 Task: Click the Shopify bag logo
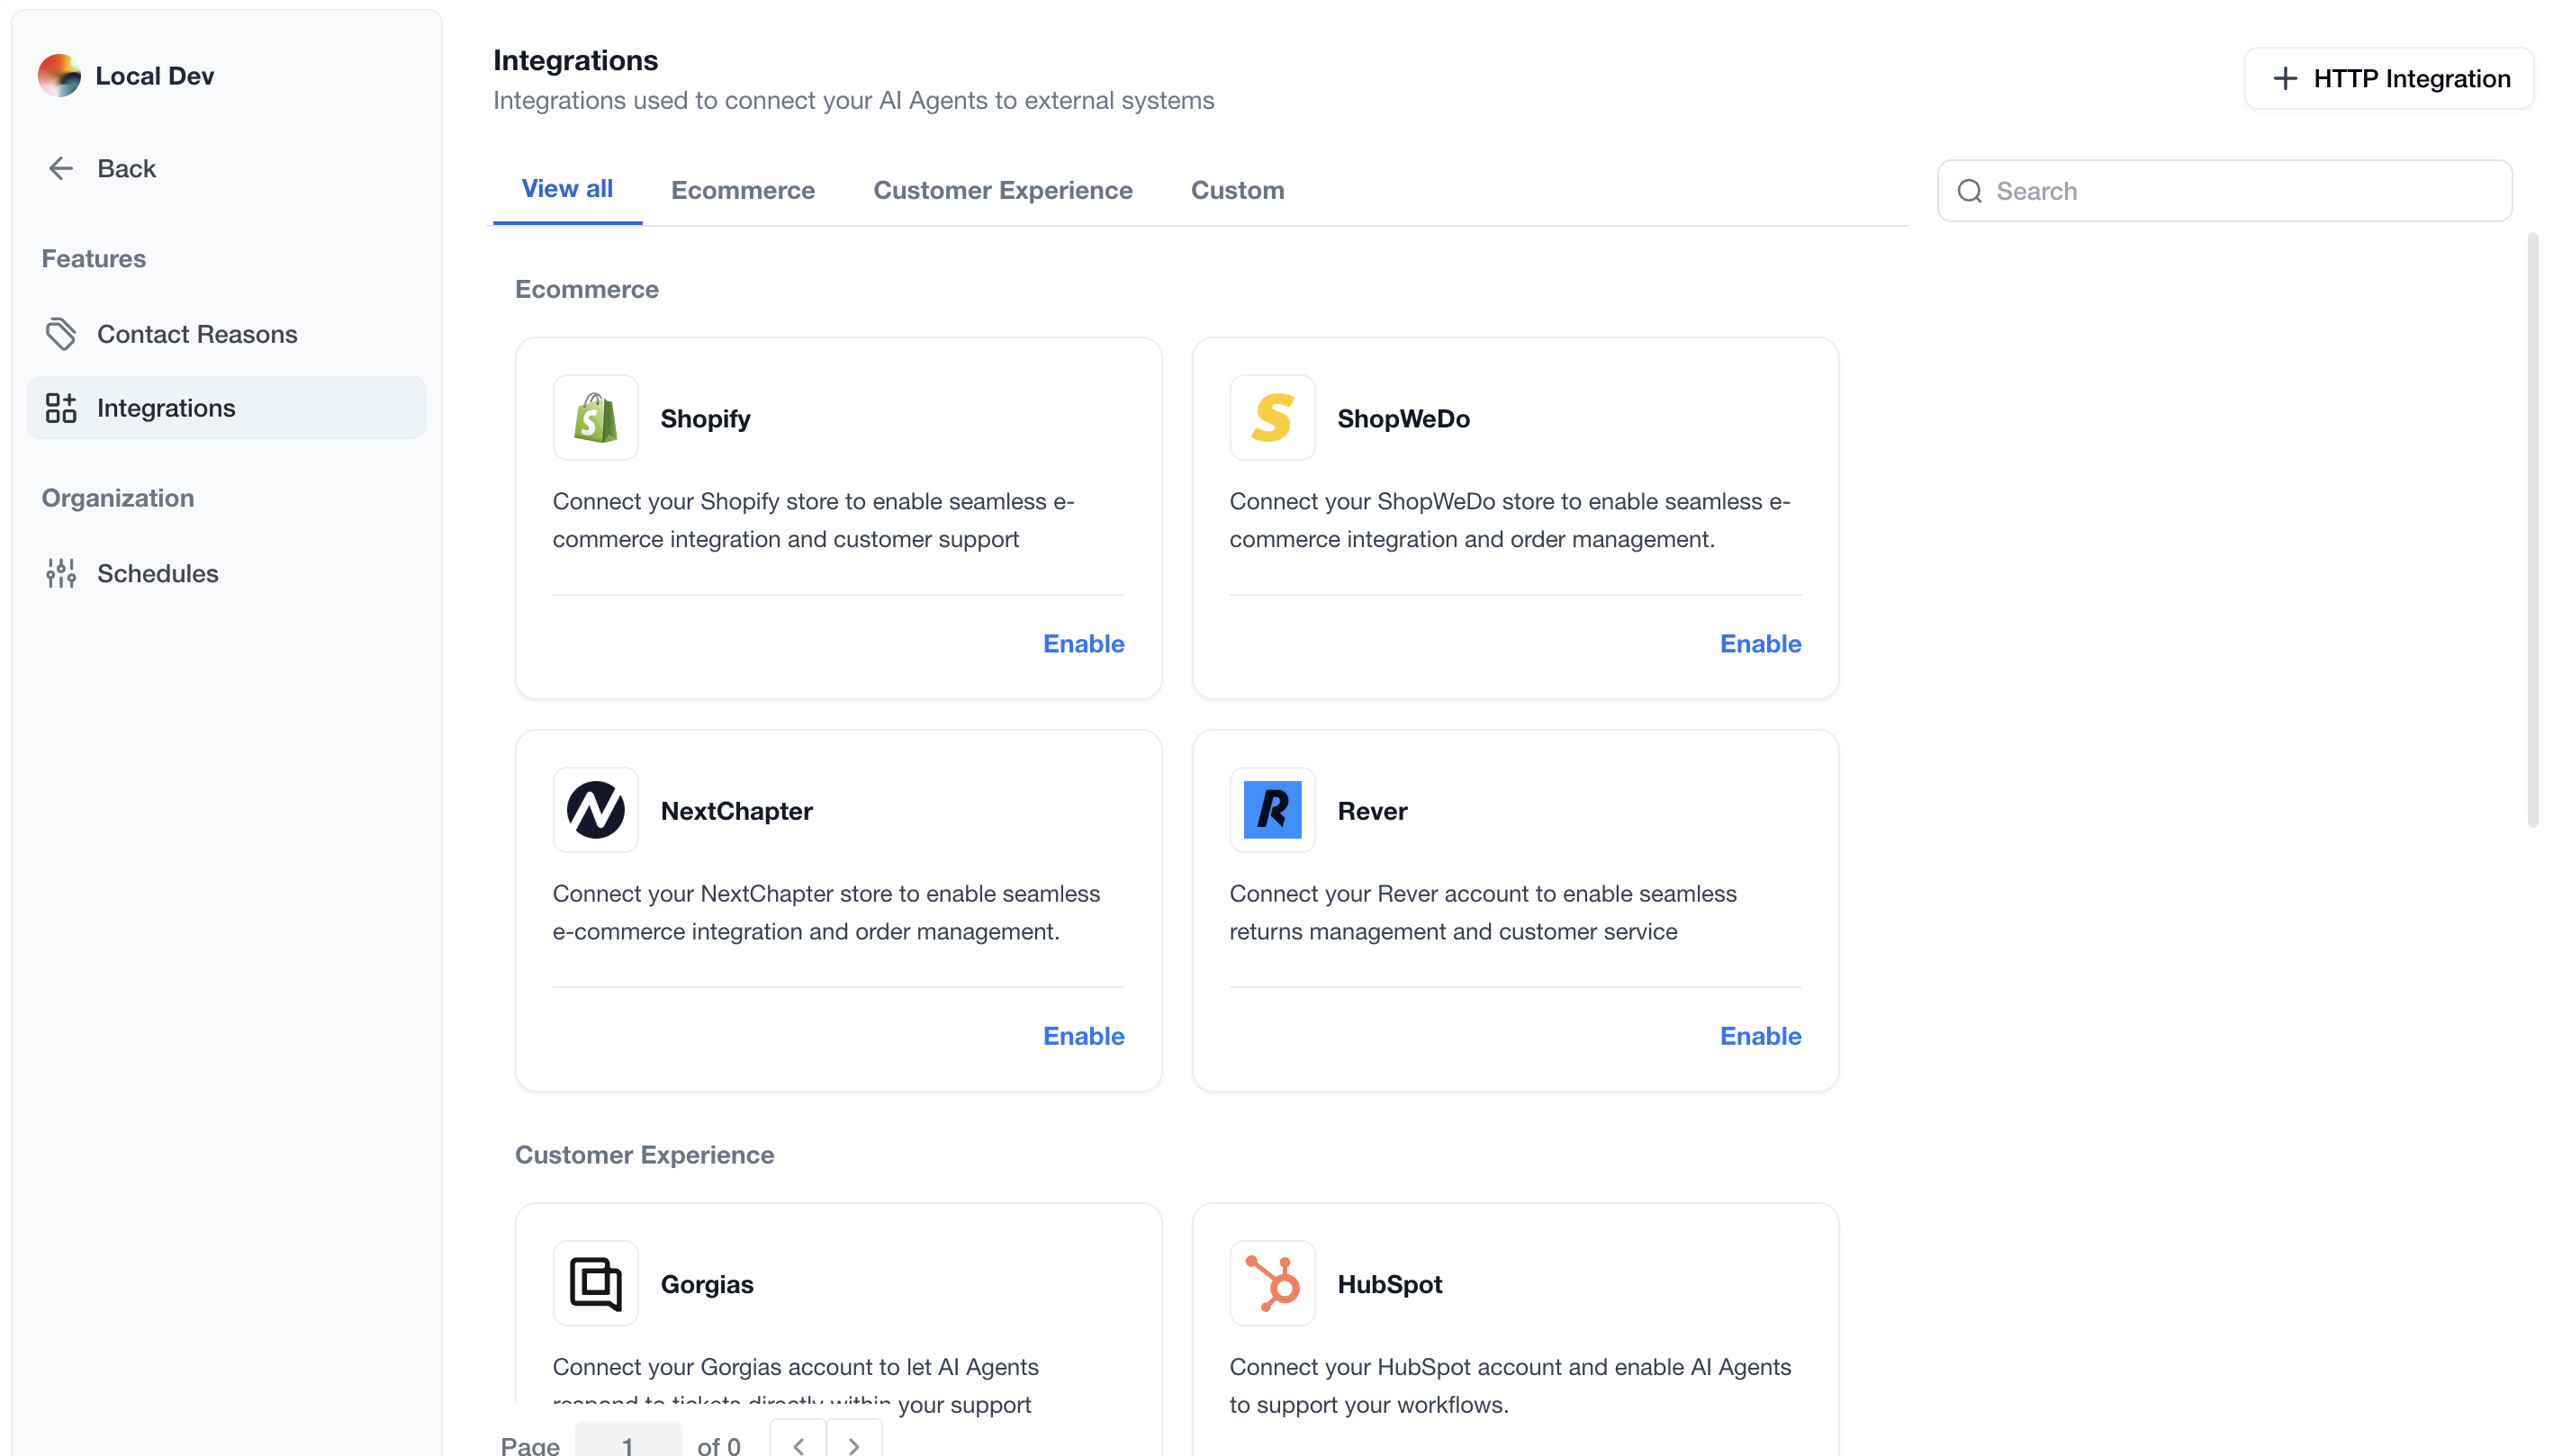595,418
